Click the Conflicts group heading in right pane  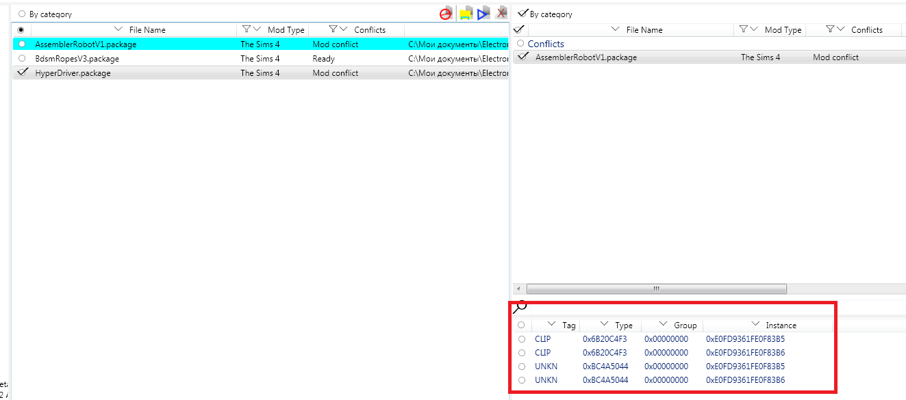546,44
